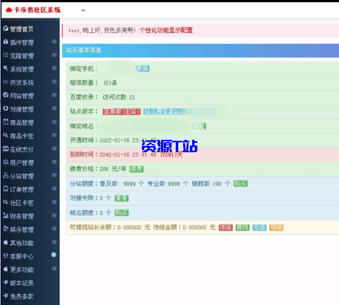Click the 商品管理 box icon
This screenshot has height=305, width=339.
(x=6, y=122)
